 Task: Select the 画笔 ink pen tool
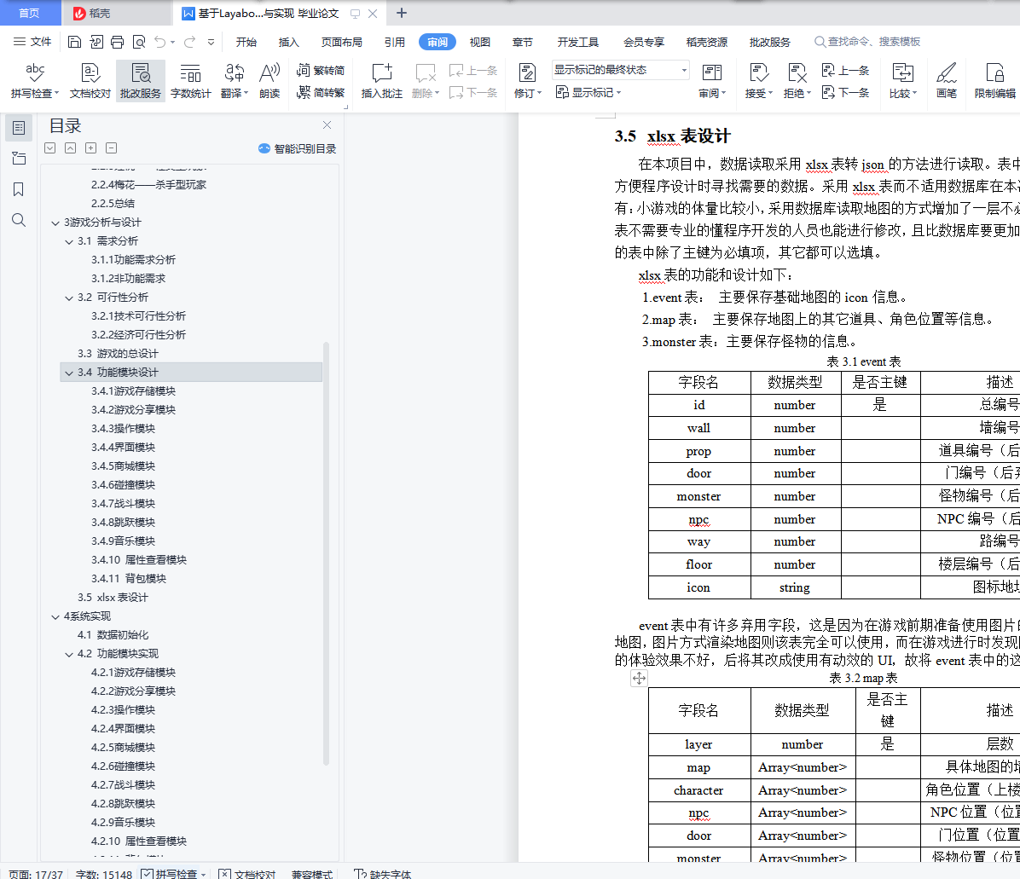point(947,81)
